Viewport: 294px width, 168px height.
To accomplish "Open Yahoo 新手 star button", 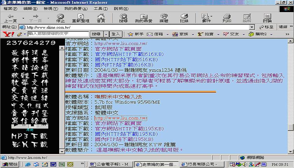I will coord(135,34).
